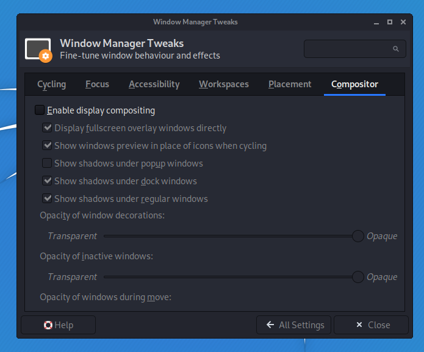Enable display compositing checkbox
424x352 pixels.
(40, 110)
